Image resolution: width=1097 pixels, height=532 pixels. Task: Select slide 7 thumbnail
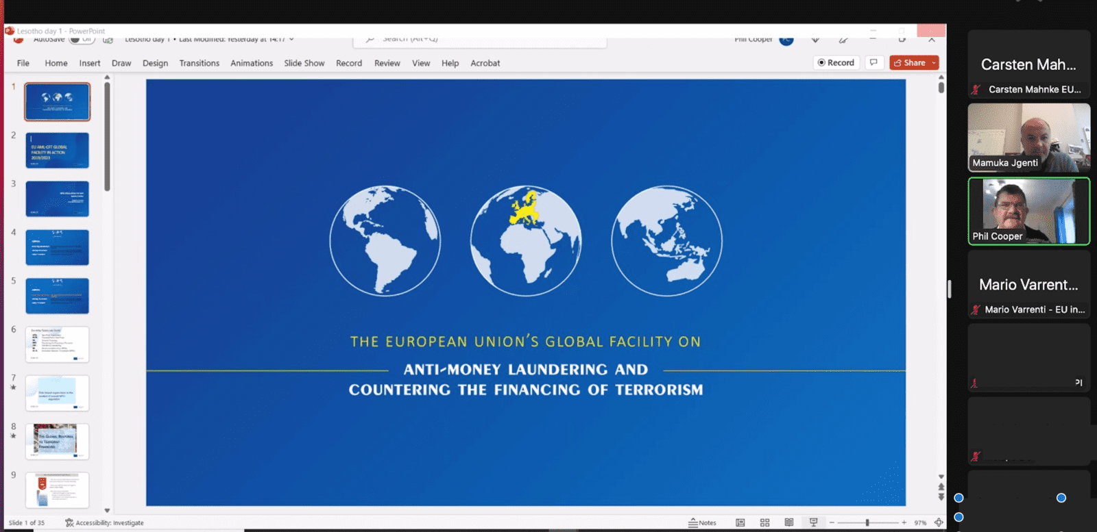(x=58, y=393)
